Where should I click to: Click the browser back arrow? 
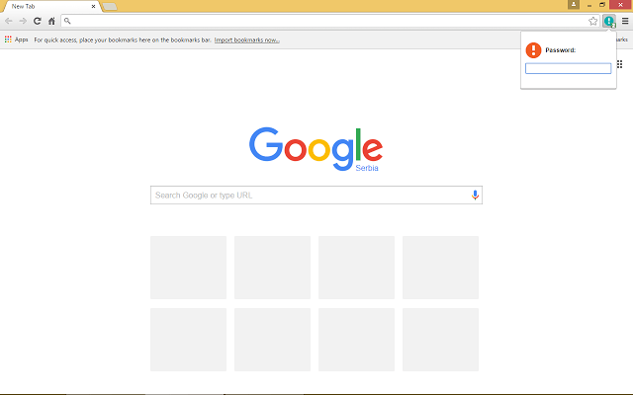pos(9,21)
